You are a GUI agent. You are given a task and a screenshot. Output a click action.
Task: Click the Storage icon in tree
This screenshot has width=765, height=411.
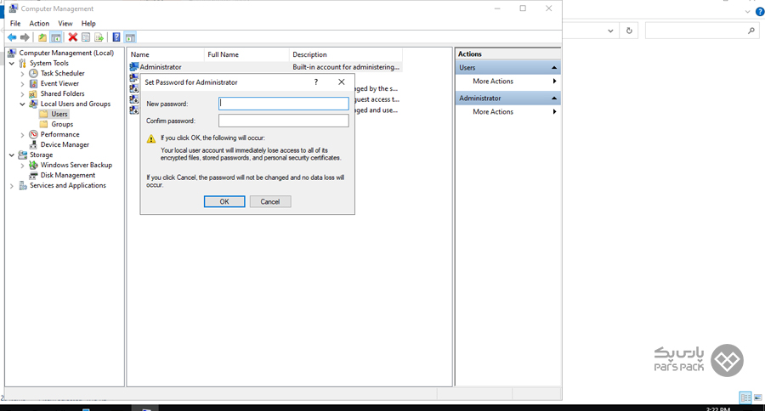(x=22, y=155)
